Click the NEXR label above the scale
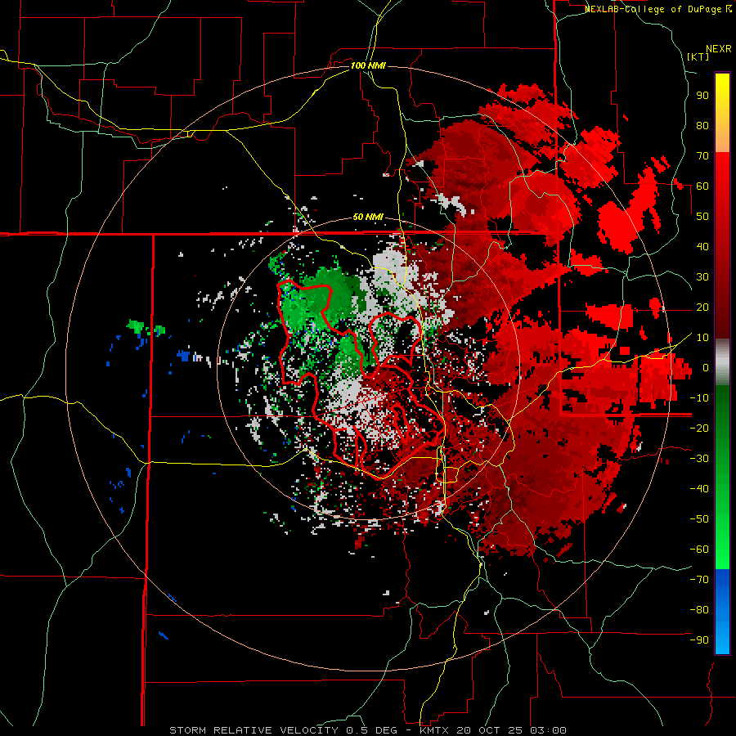This screenshot has width=736, height=736. point(719,49)
